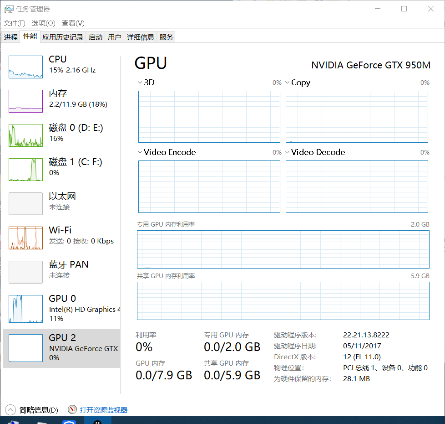Click shared GPU memory value '0.0/5.9 GB'

232,375
